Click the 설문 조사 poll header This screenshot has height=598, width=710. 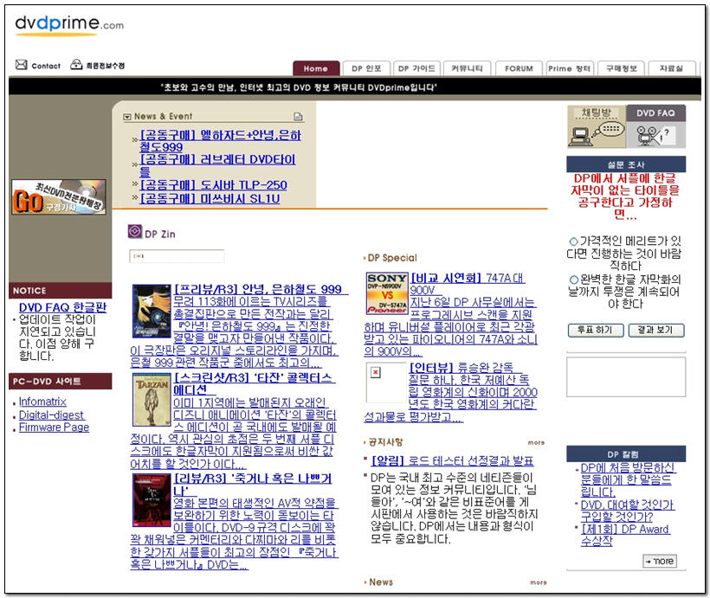pos(626,164)
